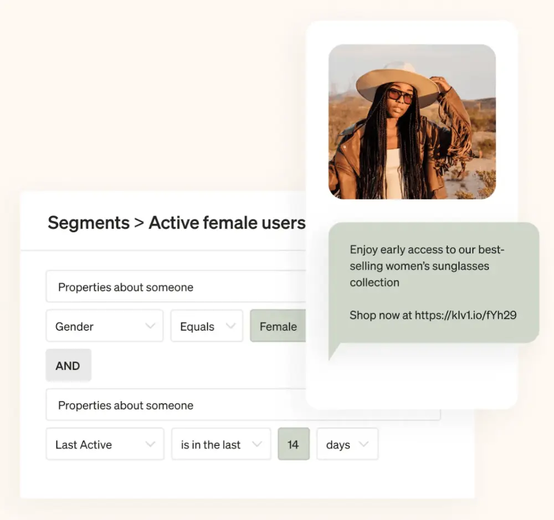Select the Female value chip

[x=278, y=326]
